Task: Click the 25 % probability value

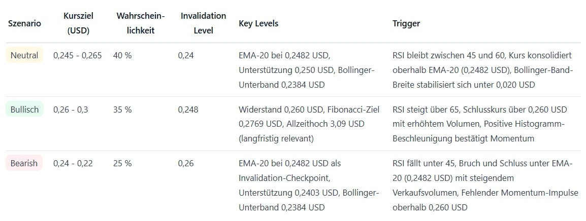Action: point(122,164)
